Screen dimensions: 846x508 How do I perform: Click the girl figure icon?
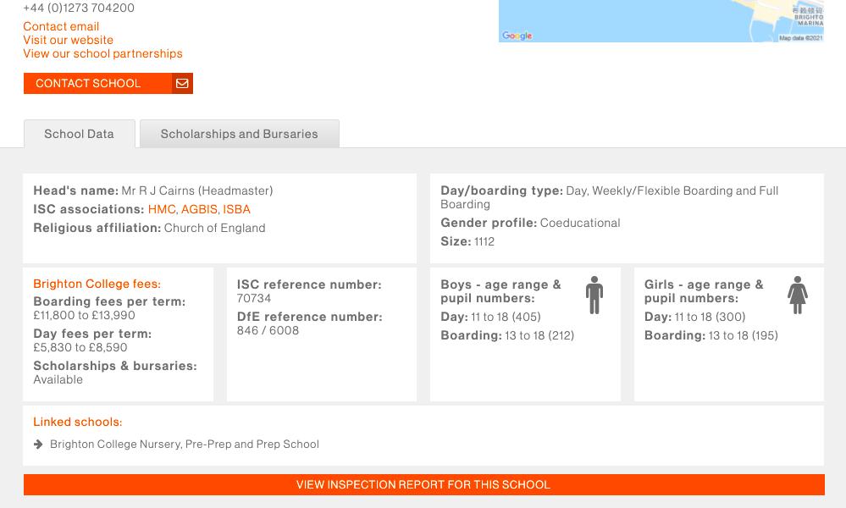point(798,295)
